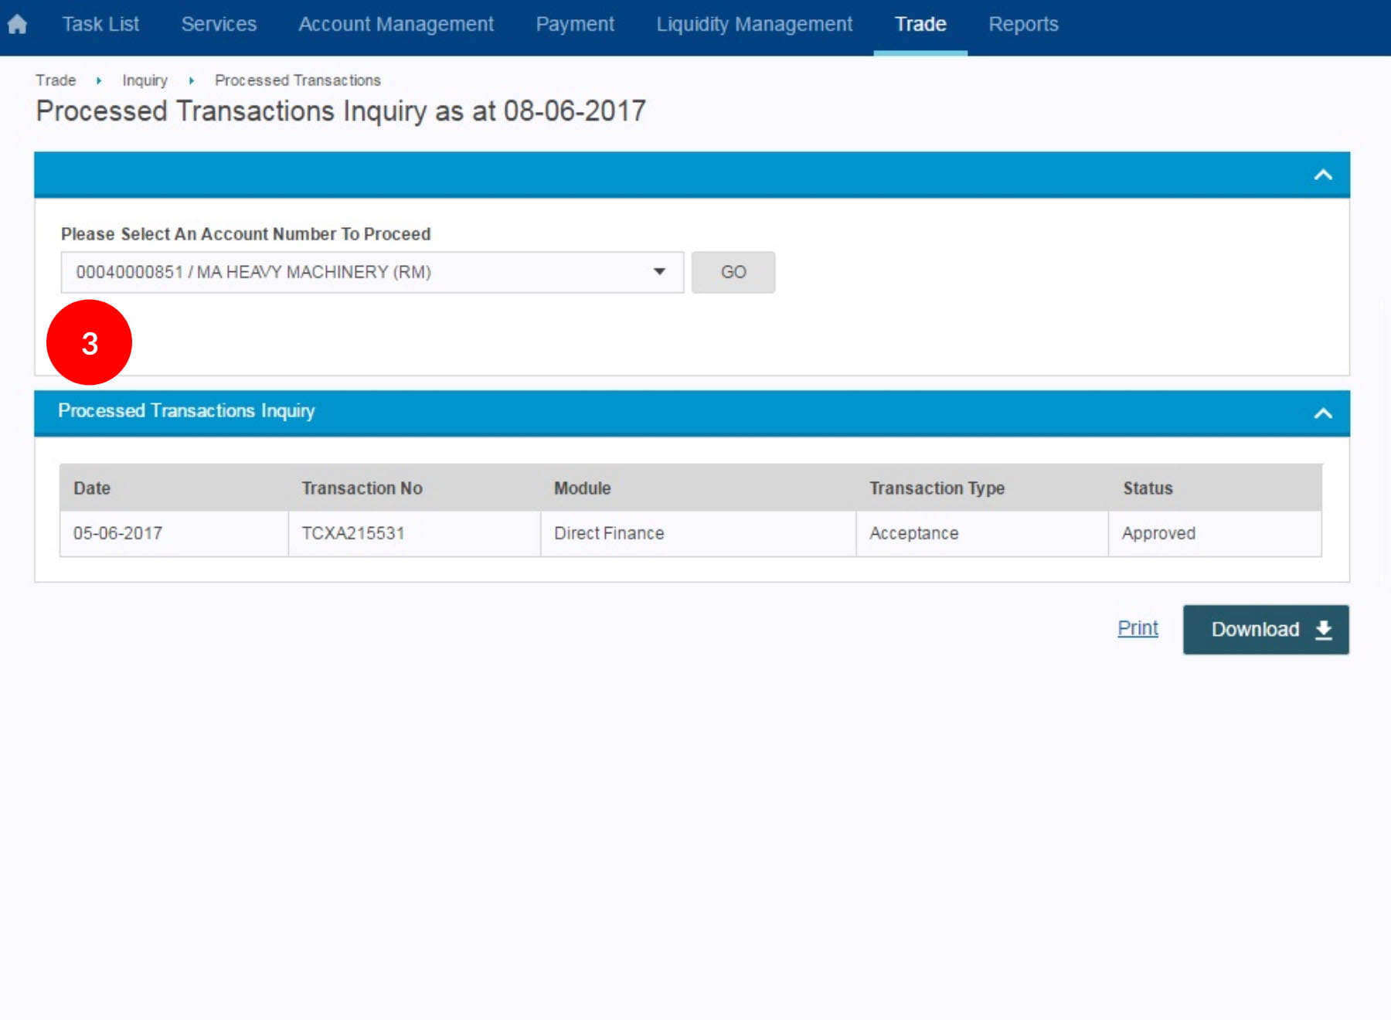The image size is (1391, 1020).
Task: Go to the Home icon
Action: point(17,25)
